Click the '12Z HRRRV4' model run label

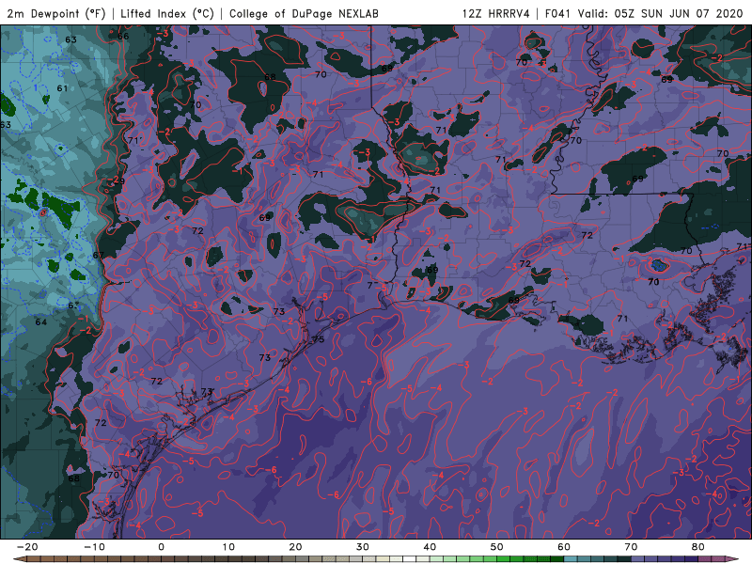pos(496,13)
